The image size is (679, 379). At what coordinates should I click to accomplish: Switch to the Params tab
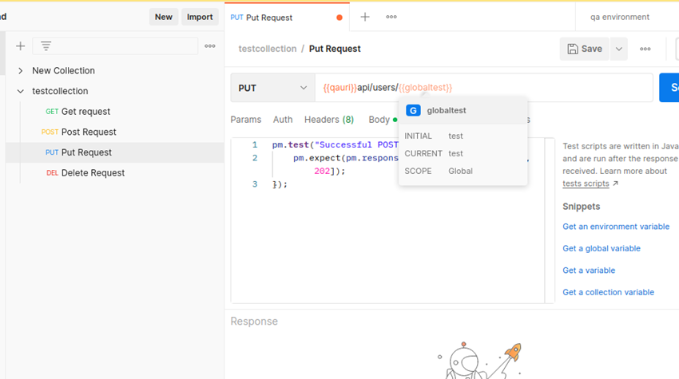[x=245, y=120]
